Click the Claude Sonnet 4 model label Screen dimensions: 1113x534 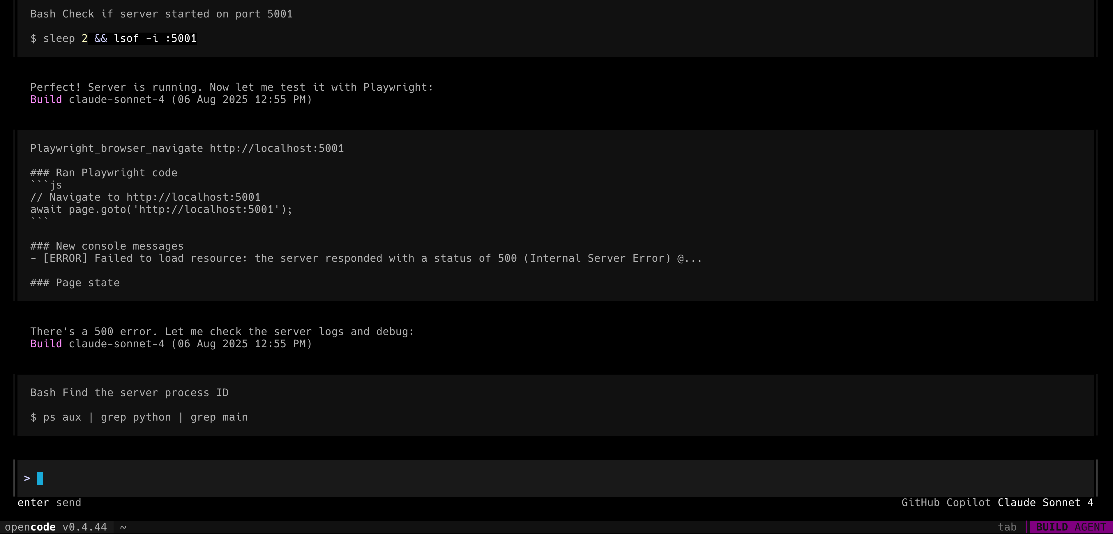[x=1045, y=503]
